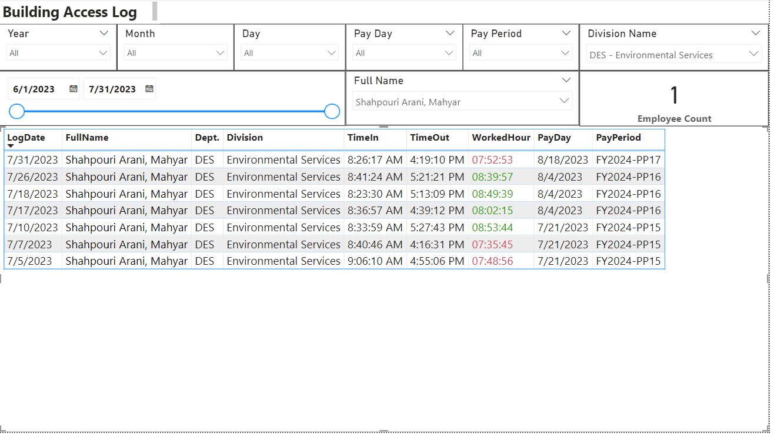The height and width of the screenshot is (436, 774).
Task: Sort by the PayDay column header
Action: 554,138
